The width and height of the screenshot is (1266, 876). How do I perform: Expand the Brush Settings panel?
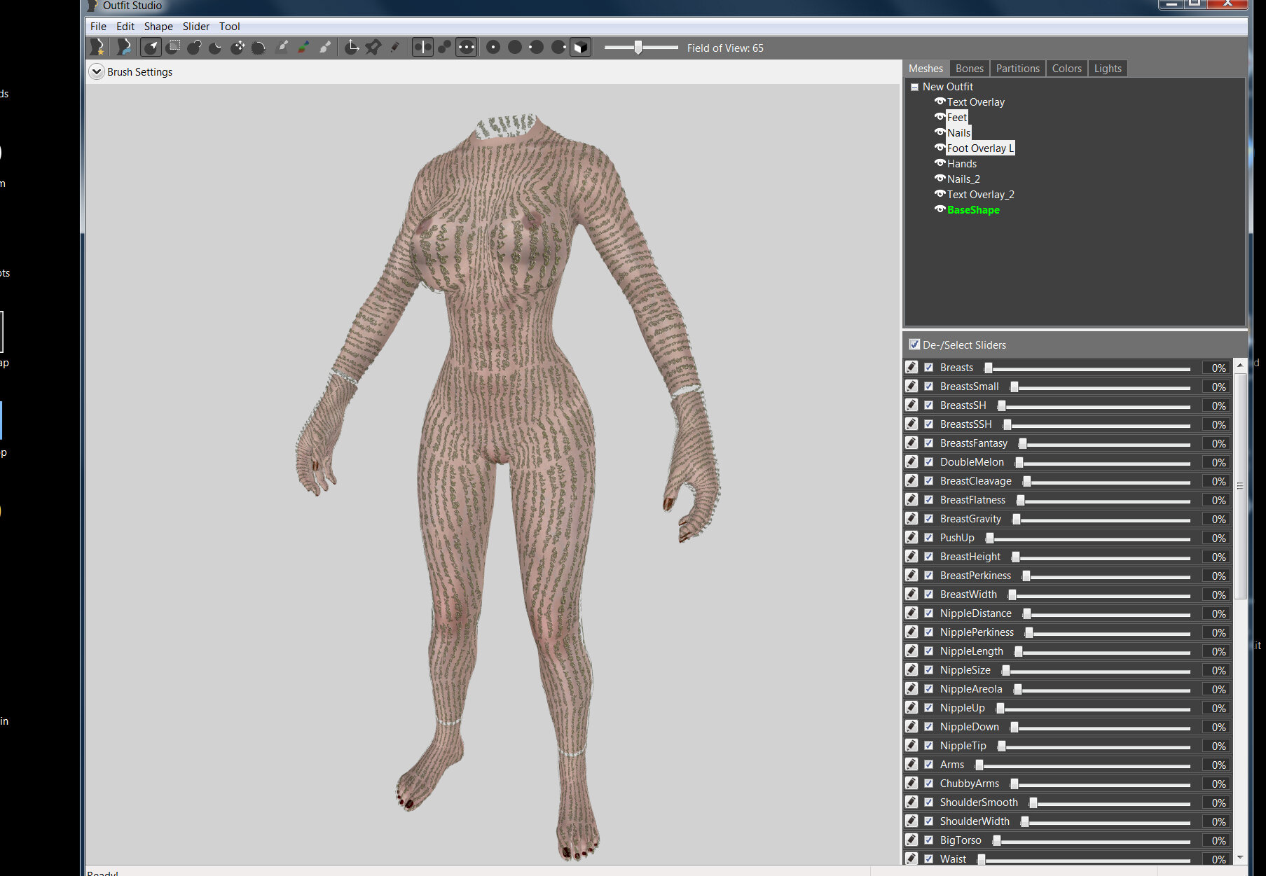[97, 71]
